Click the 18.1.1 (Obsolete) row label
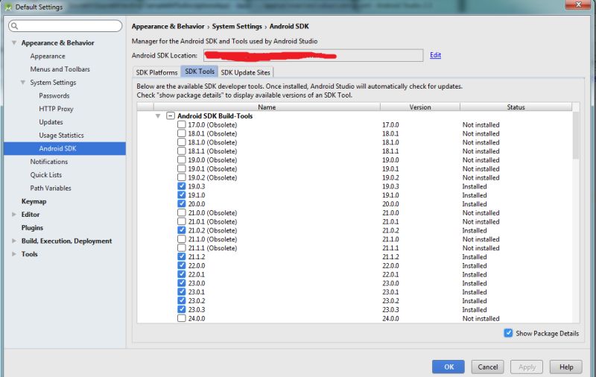 212,151
